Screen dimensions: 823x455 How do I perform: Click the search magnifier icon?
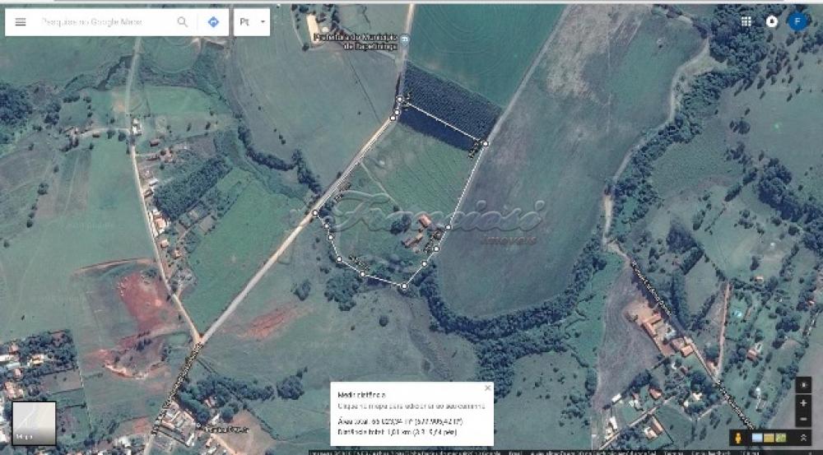(182, 22)
